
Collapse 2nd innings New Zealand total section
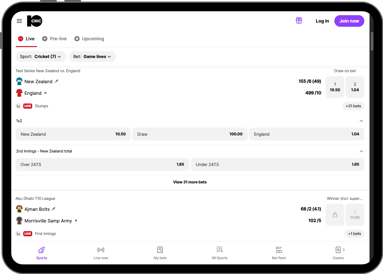pos(361,151)
